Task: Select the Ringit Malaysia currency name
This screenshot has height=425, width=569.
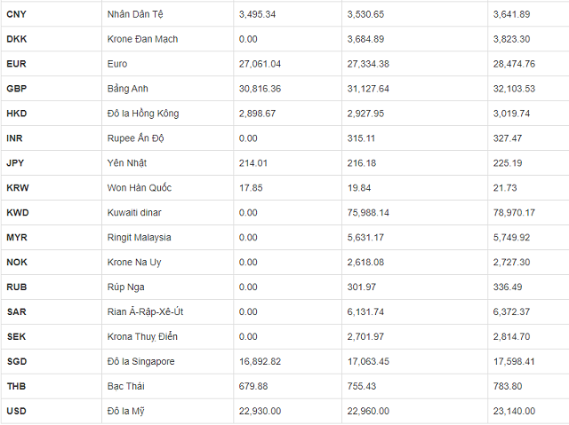Action: (138, 238)
